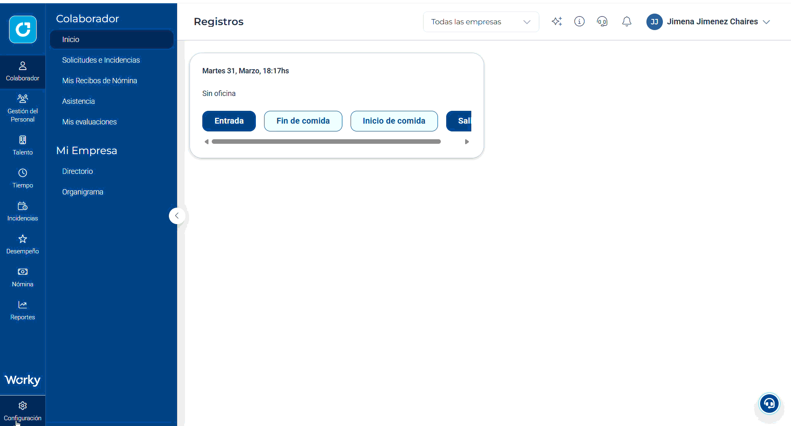The width and height of the screenshot is (791, 426).
Task: Click the partially visible Salida button
Action: 459,121
